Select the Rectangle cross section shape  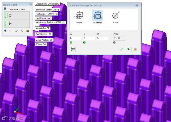[97, 17]
